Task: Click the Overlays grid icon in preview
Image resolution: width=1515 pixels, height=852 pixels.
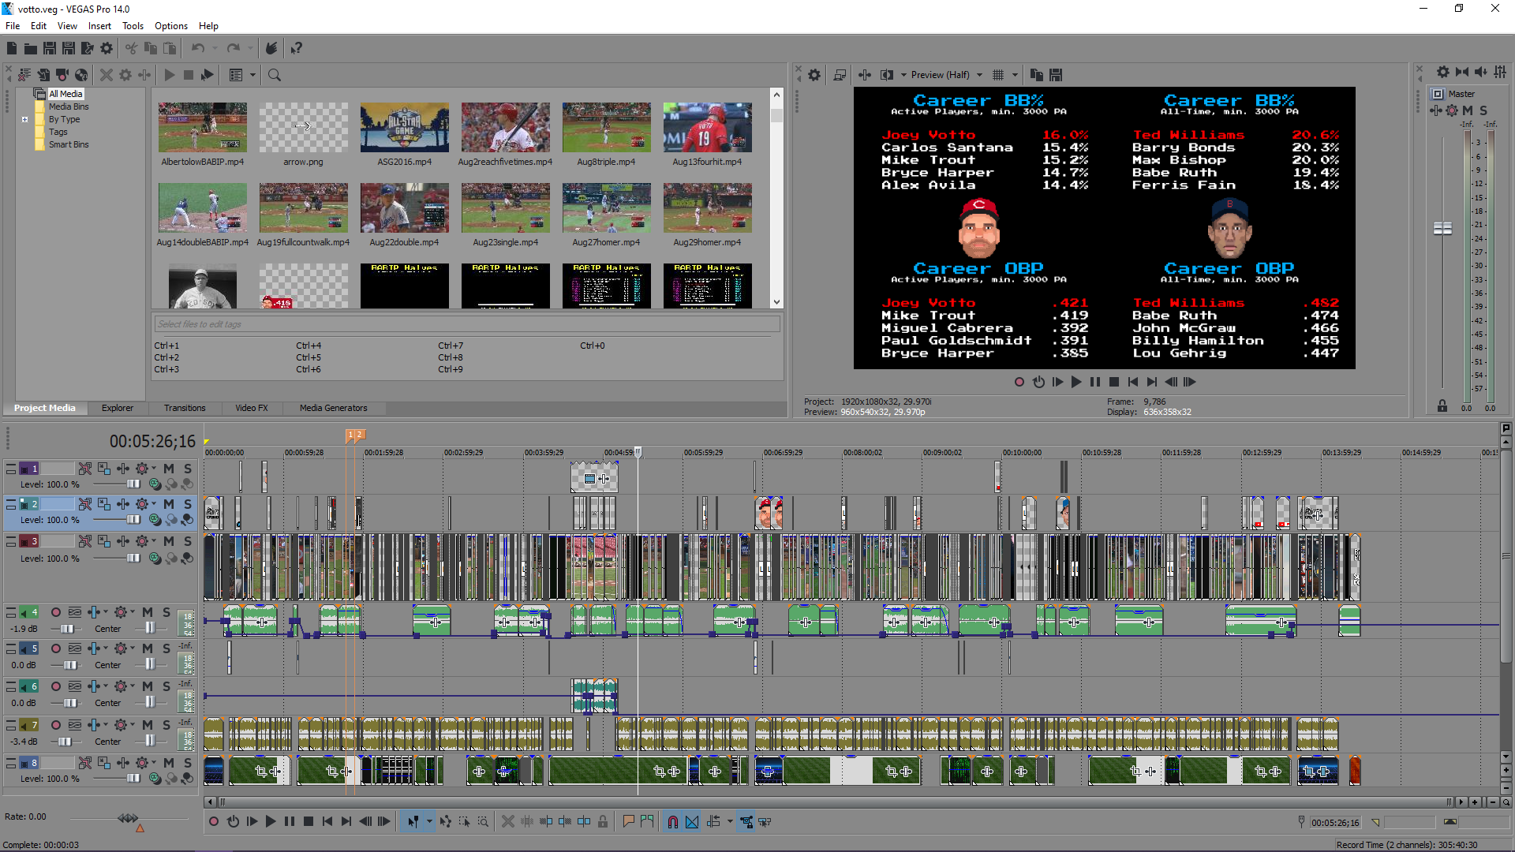Action: tap(998, 75)
